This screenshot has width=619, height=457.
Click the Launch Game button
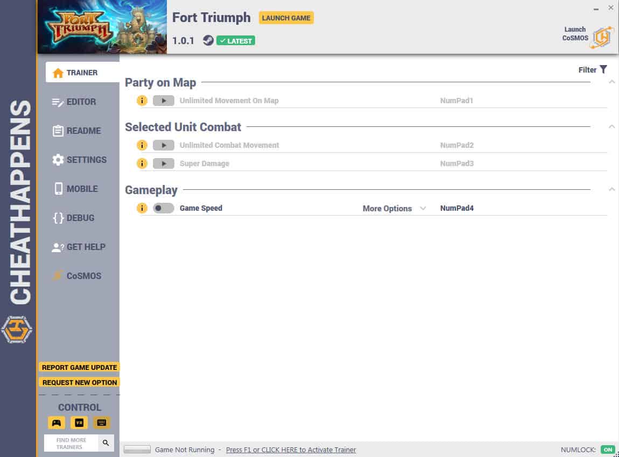click(286, 18)
